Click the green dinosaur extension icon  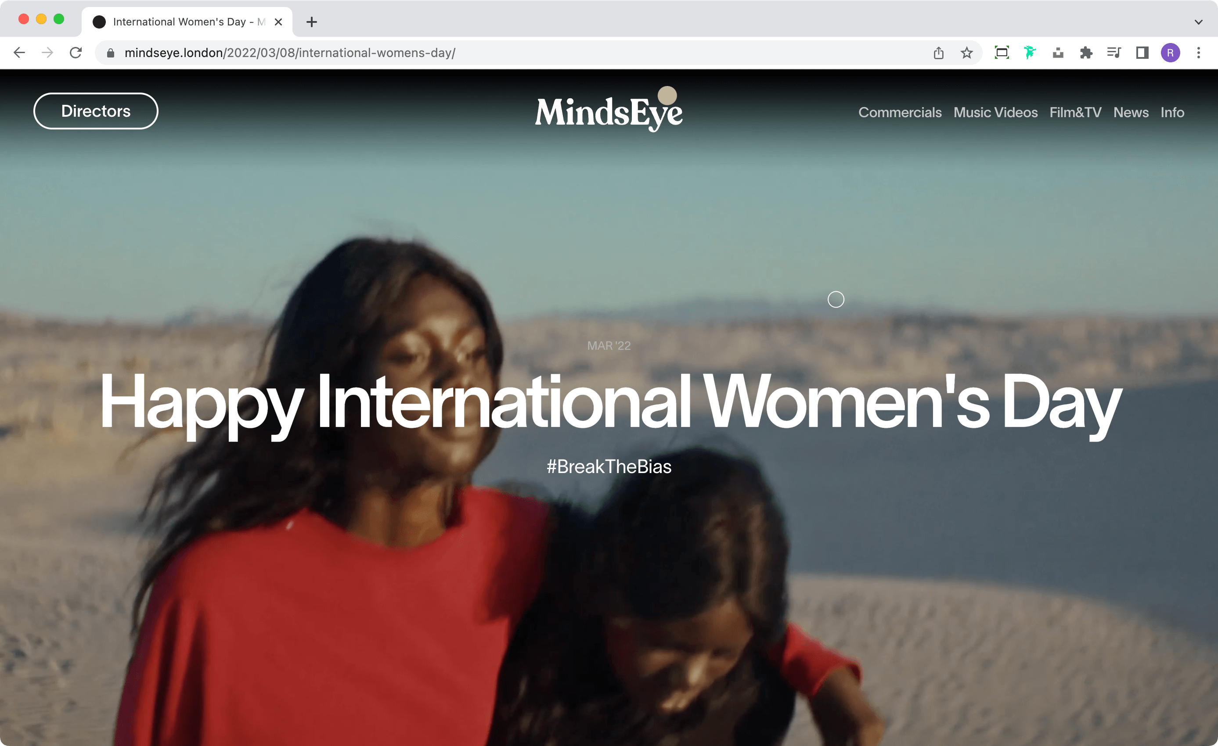[1030, 53]
